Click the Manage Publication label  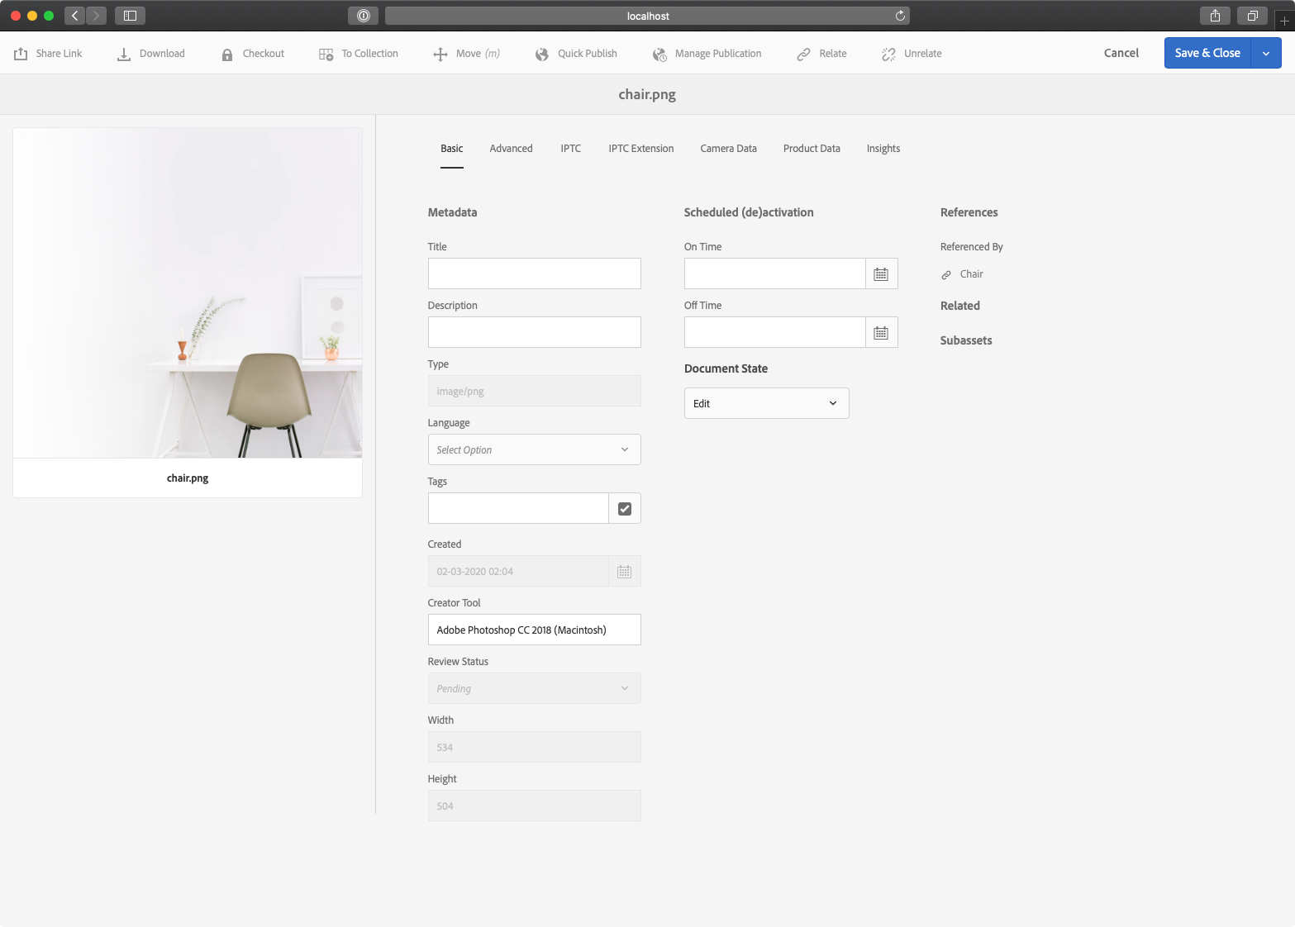click(x=718, y=54)
